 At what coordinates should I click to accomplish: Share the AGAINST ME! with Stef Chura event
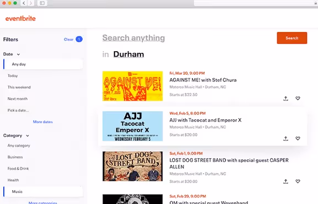tap(285, 98)
